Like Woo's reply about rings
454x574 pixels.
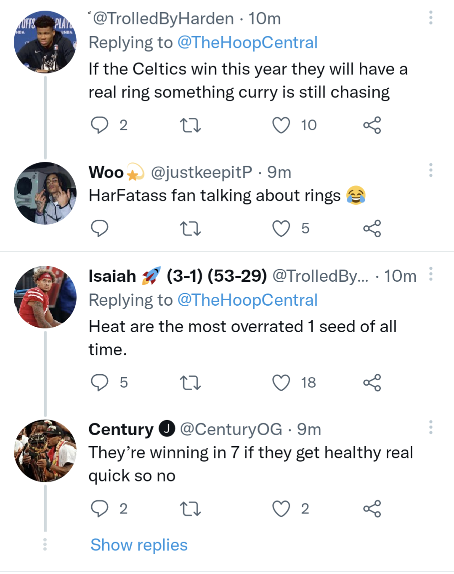[281, 228]
